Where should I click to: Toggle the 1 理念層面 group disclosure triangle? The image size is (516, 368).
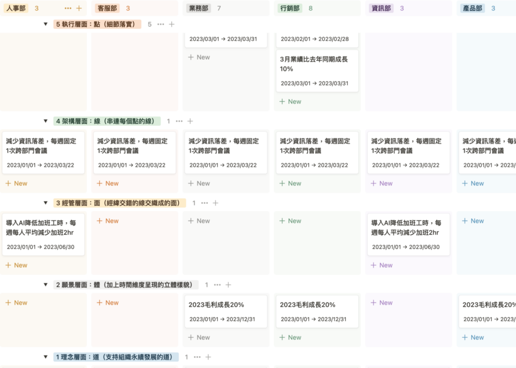pyautogui.click(x=45, y=357)
